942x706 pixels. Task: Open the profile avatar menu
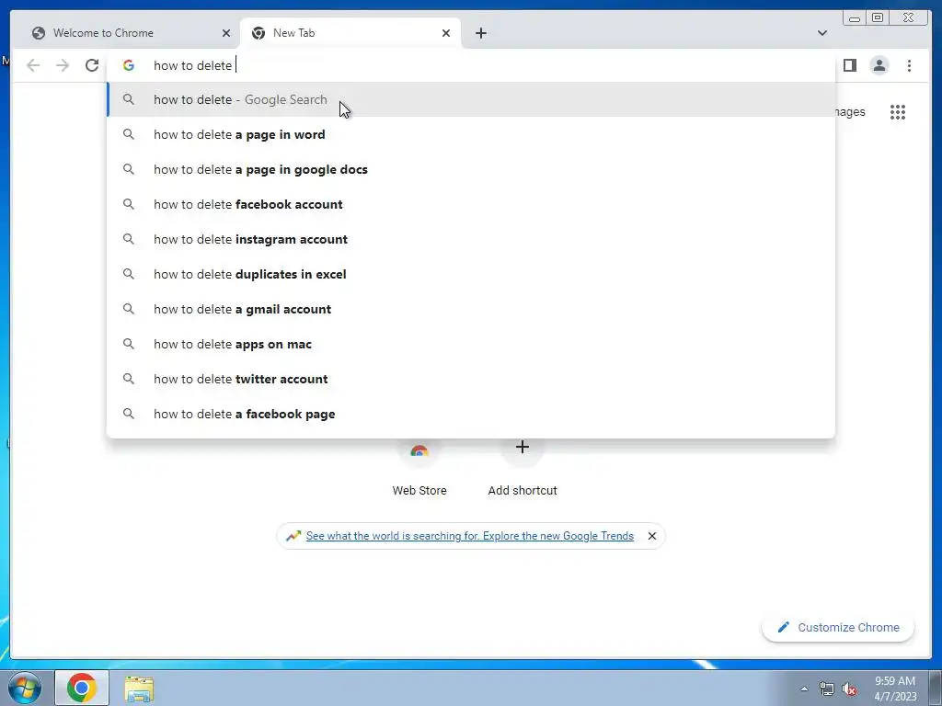879,65
